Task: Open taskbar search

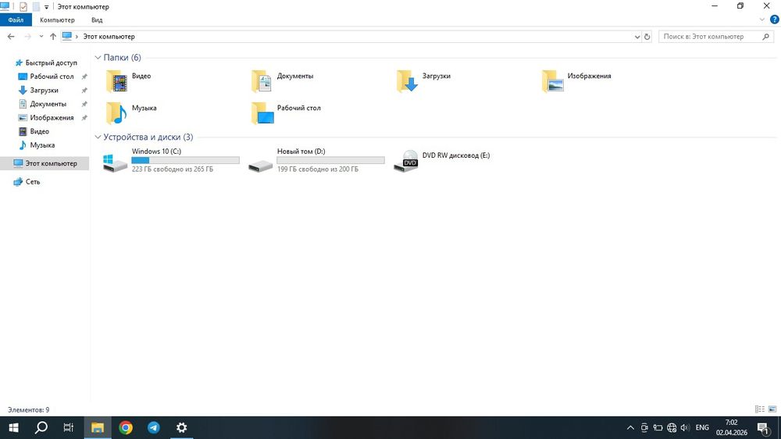Action: tap(41, 427)
